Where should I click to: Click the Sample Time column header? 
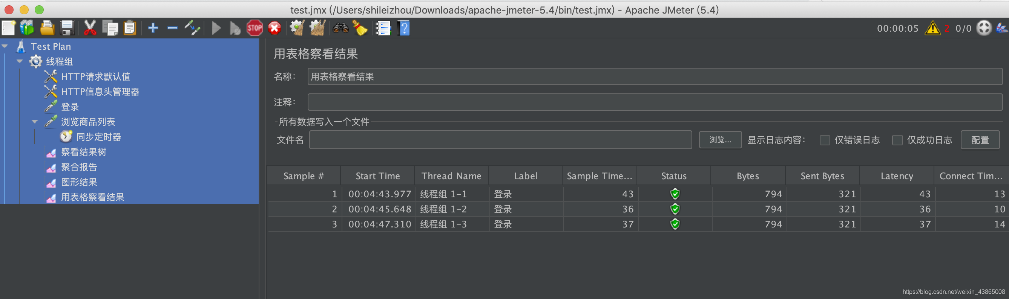(600, 176)
